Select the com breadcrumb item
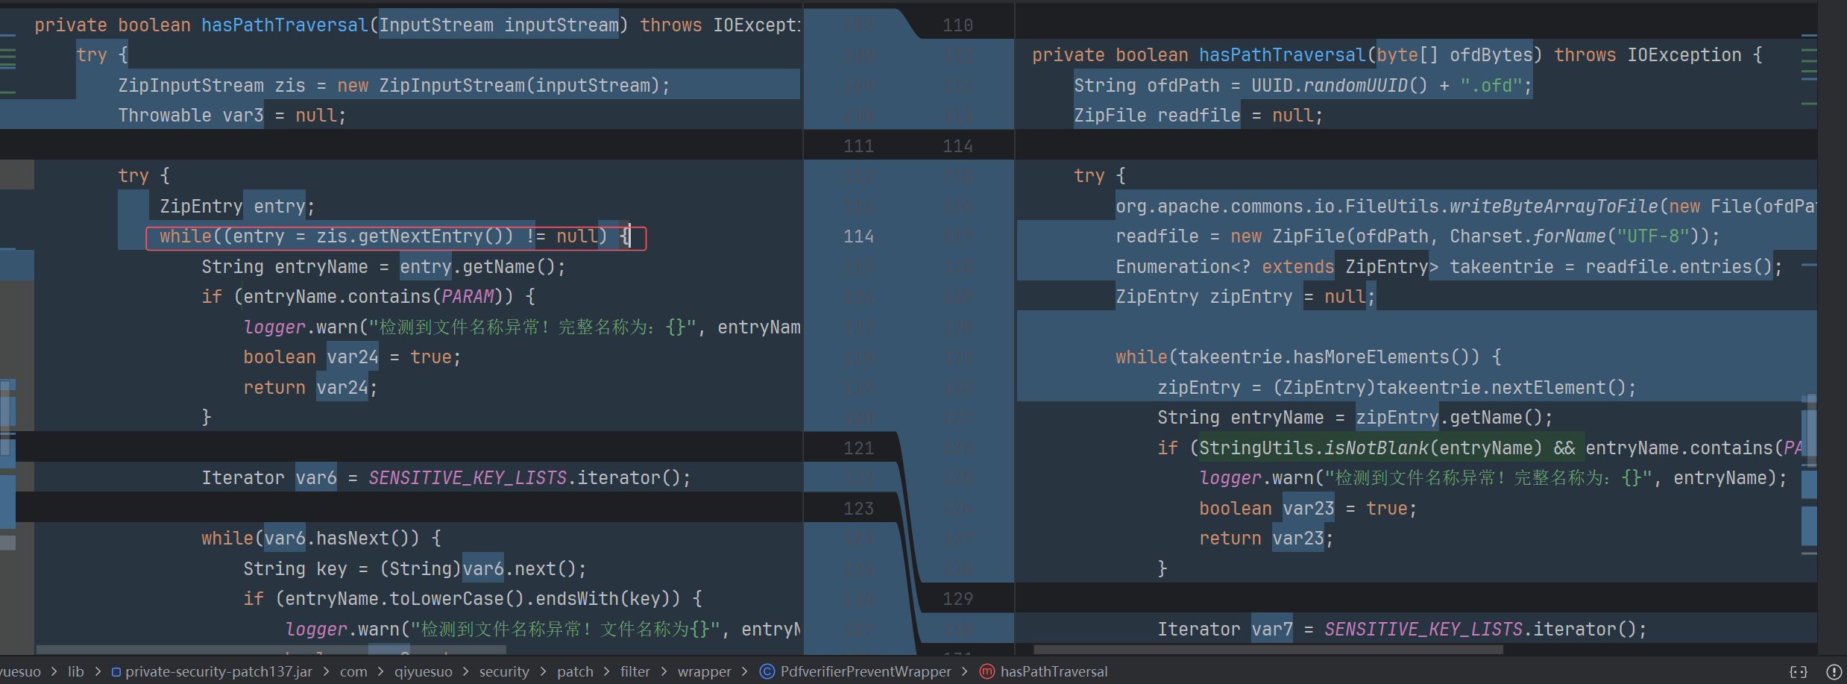This screenshot has height=684, width=1847. coord(353,671)
